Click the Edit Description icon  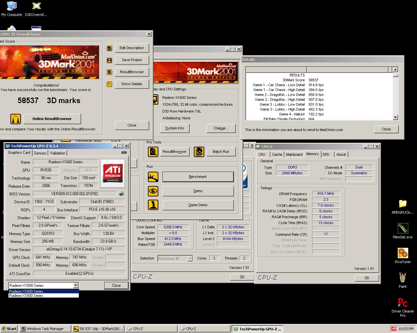pos(109,48)
